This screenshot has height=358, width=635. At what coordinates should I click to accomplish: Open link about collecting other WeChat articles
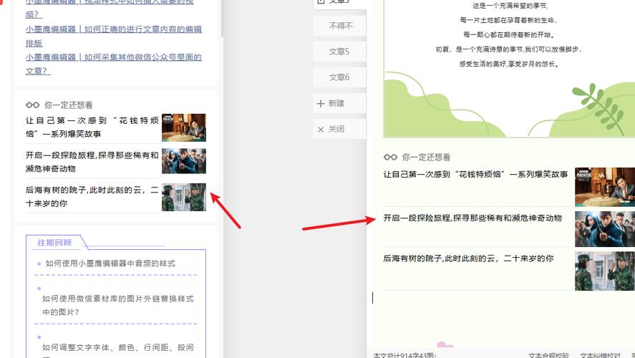(x=113, y=64)
